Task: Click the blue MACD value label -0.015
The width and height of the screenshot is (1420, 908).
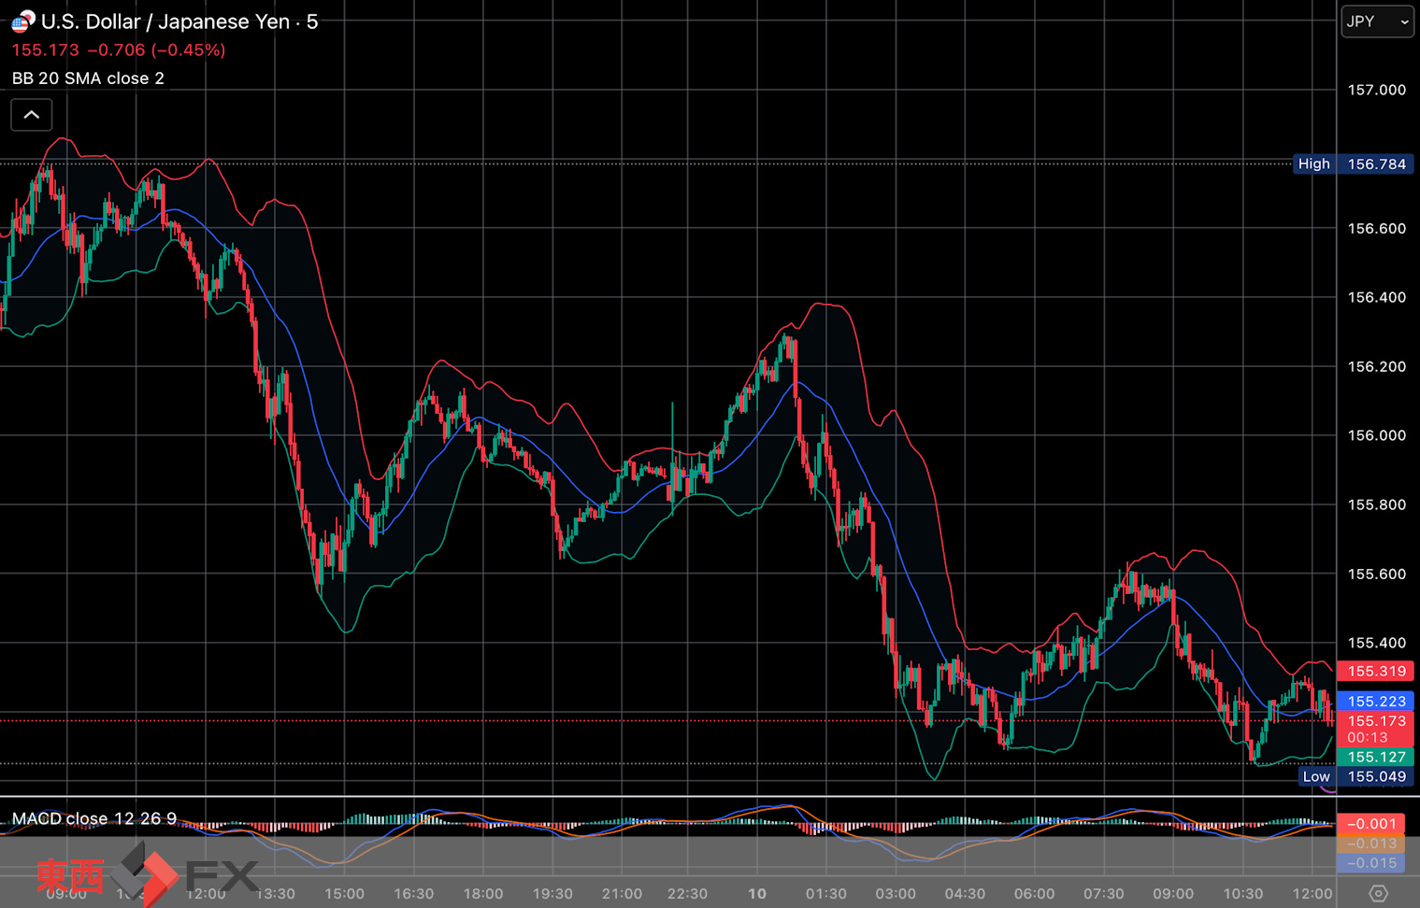Action: pyautogui.click(x=1375, y=863)
